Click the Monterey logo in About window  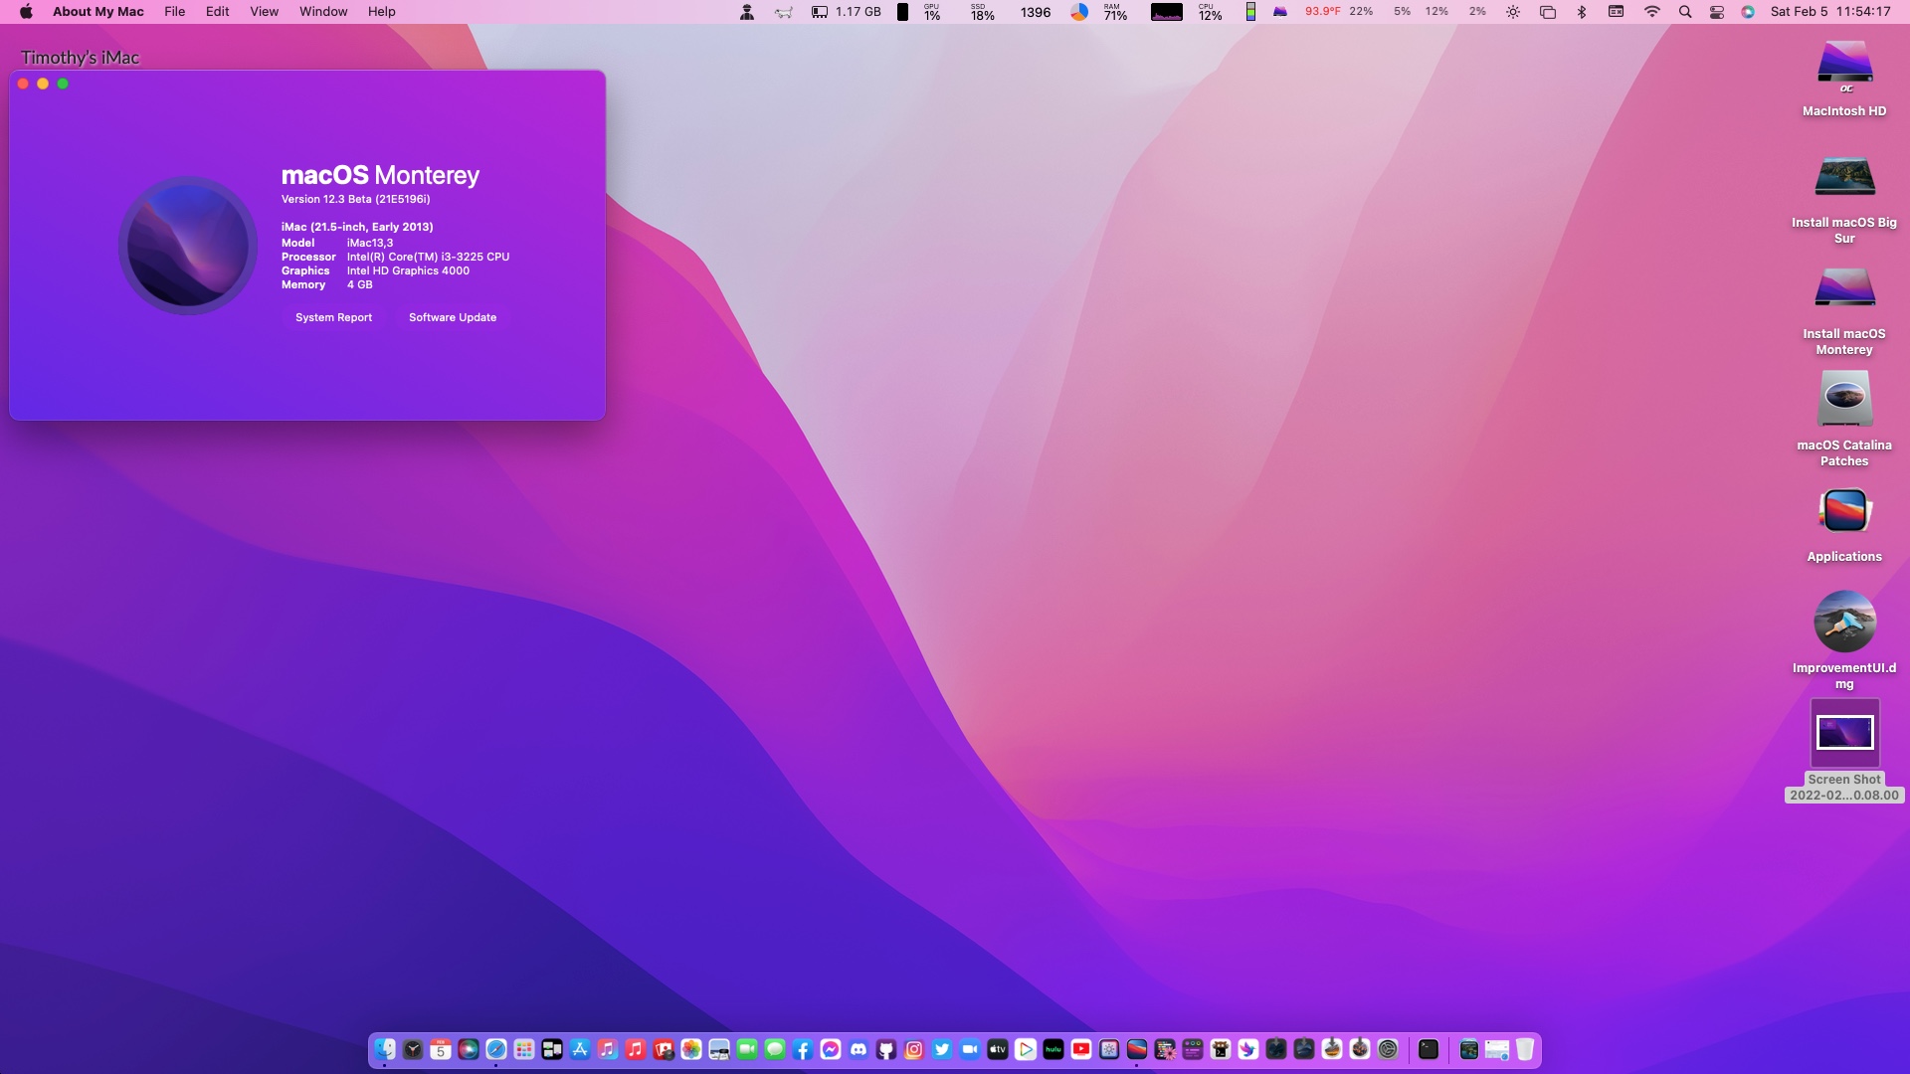click(188, 246)
